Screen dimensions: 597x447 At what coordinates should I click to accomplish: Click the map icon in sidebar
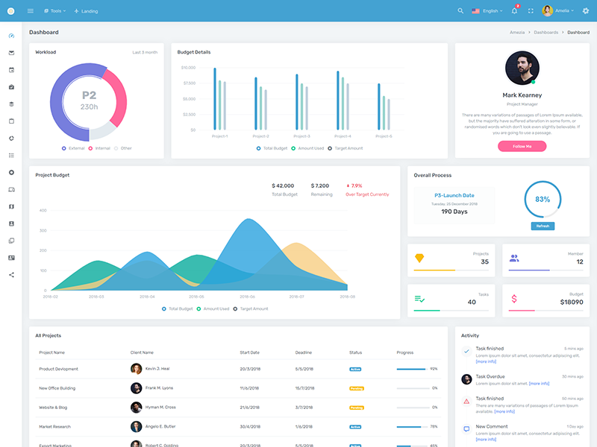(11, 206)
